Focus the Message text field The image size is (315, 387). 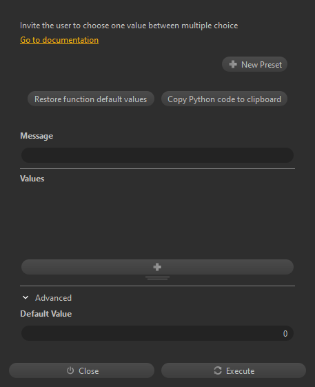point(157,155)
